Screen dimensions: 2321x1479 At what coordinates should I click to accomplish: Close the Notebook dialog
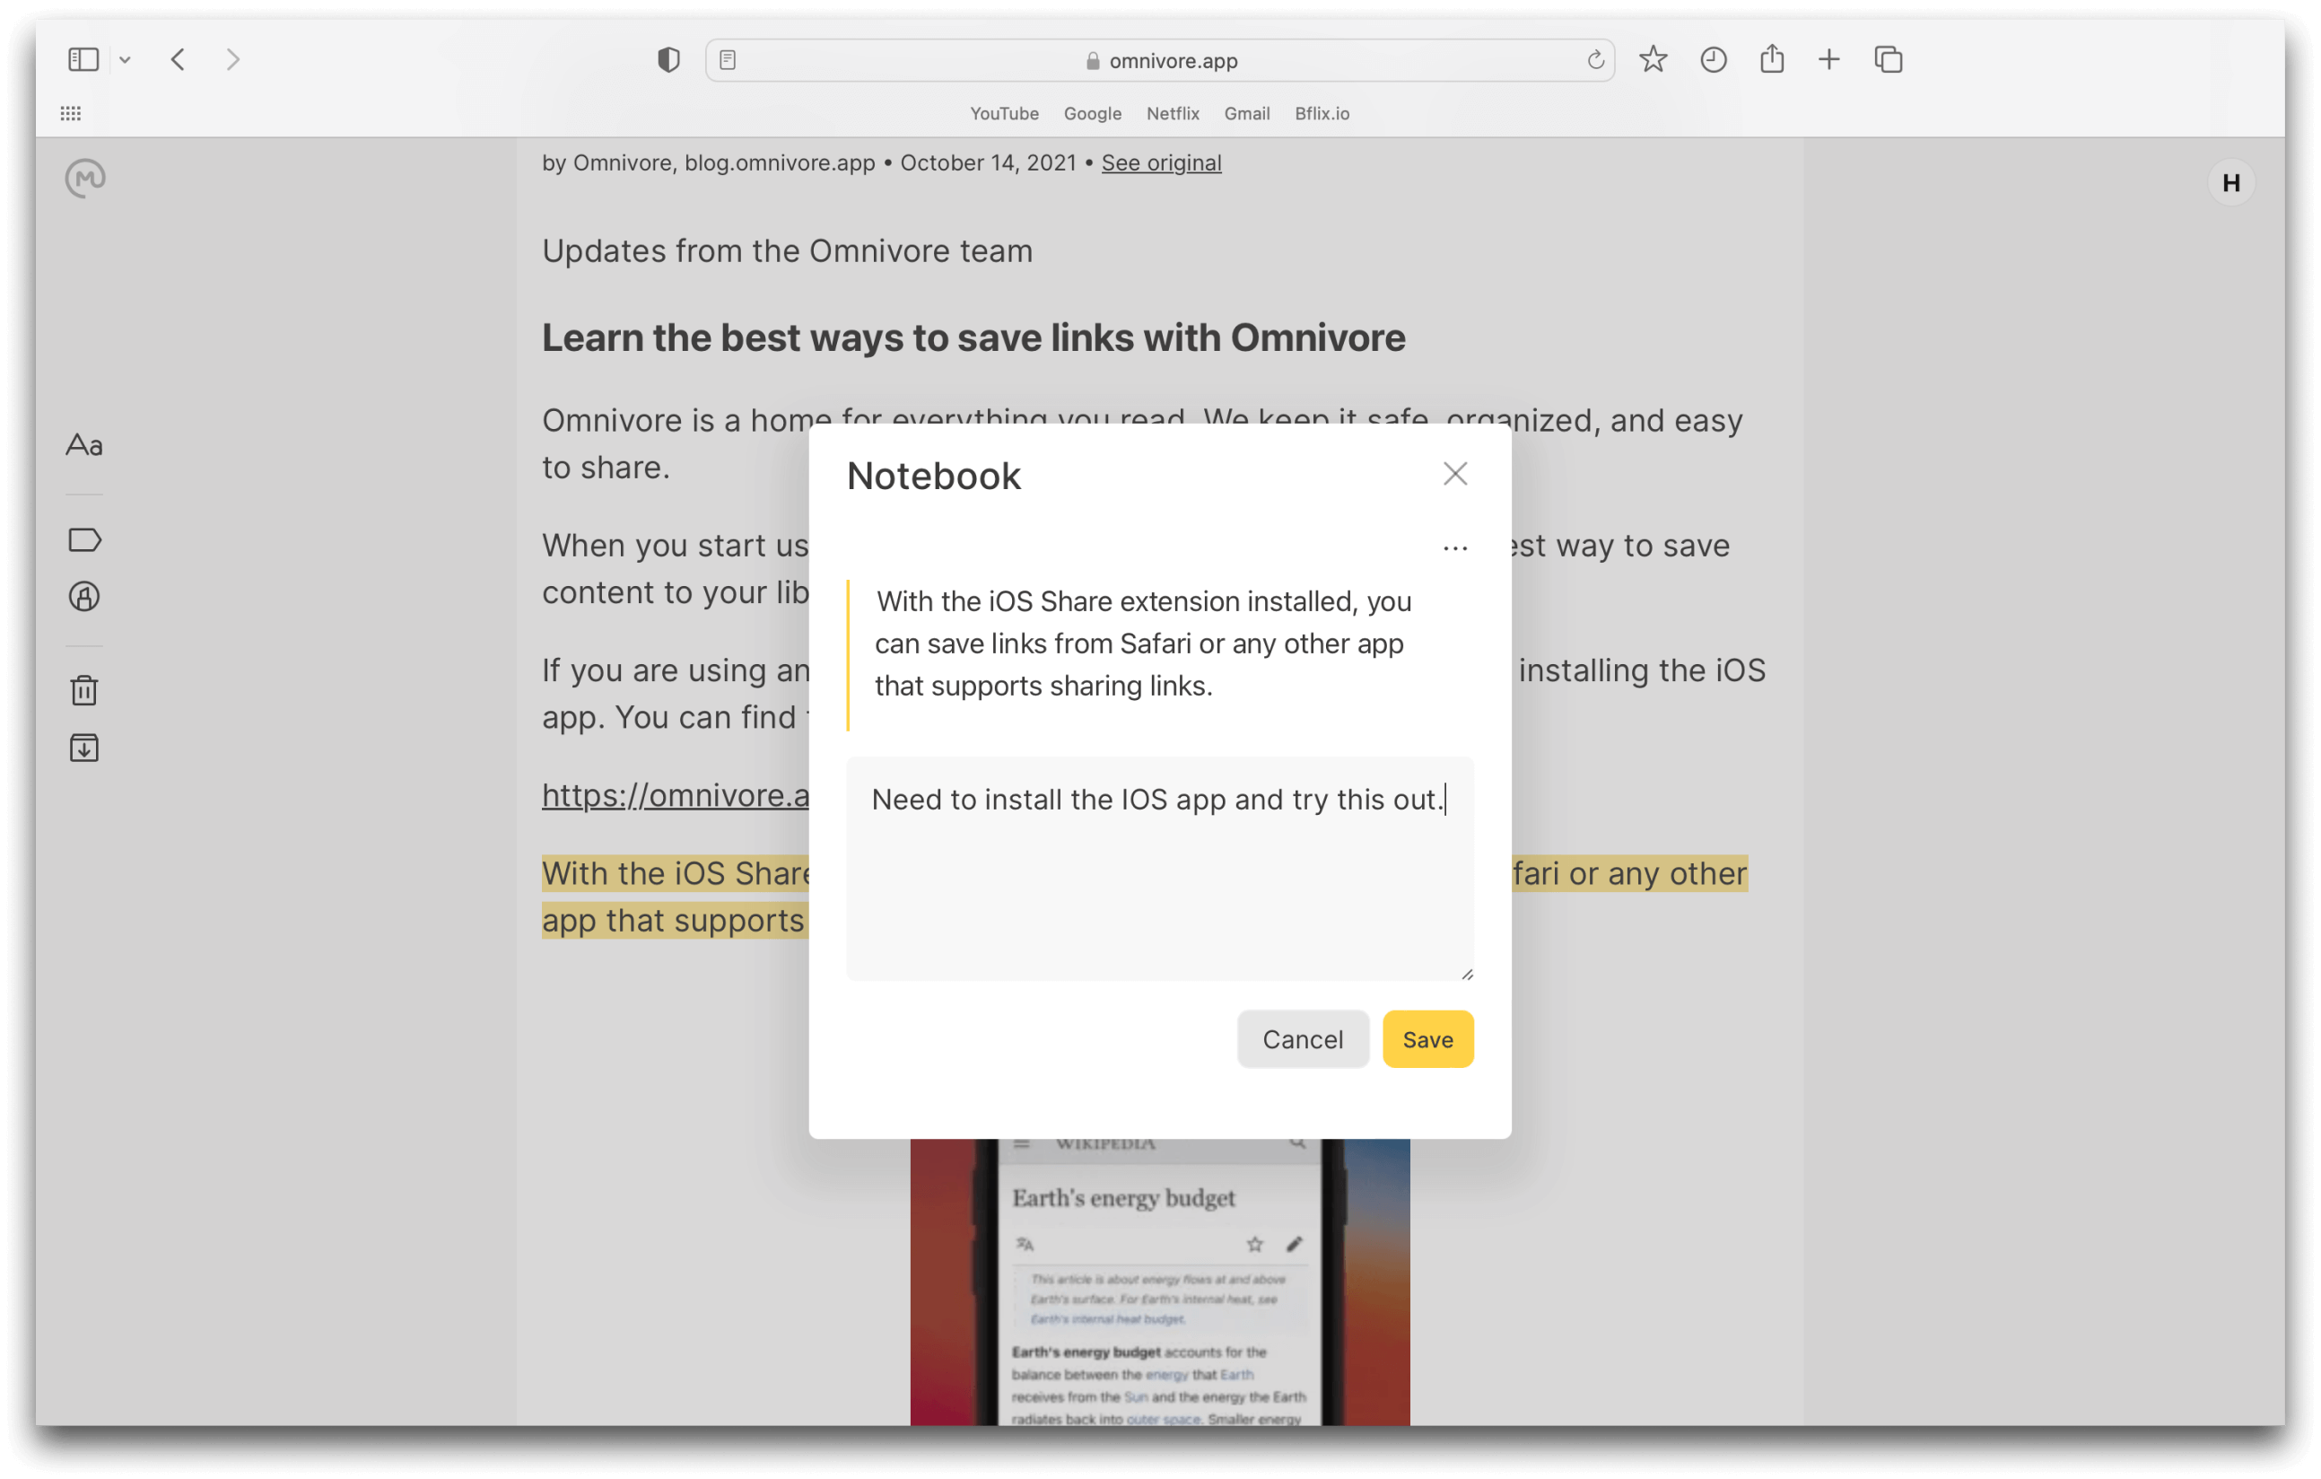point(1454,473)
